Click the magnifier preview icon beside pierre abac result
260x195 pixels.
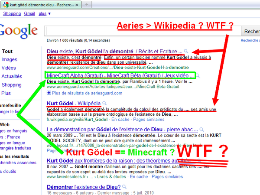pos(201,130)
